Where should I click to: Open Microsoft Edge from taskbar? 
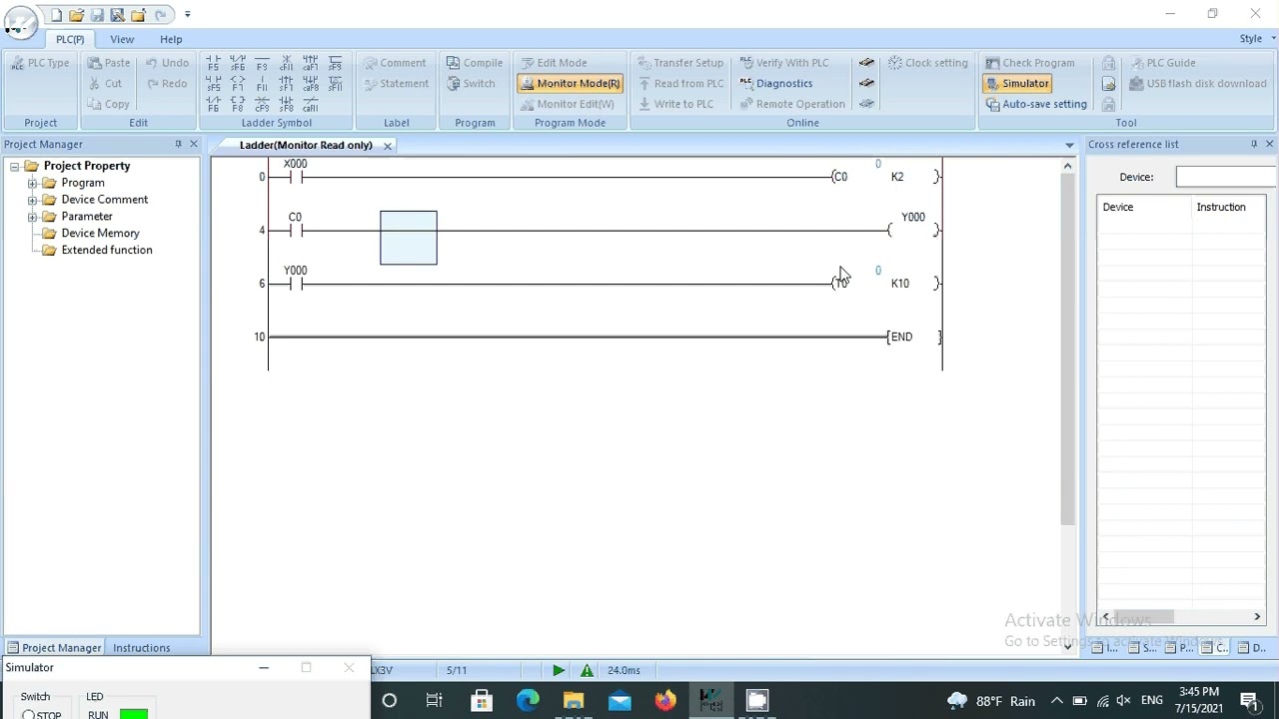pos(528,701)
